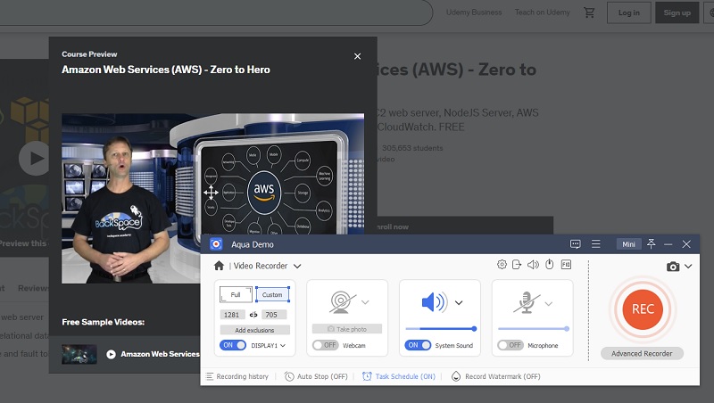Adjust the System Sound volume slider
This screenshot has width=714, height=403.
[440, 328]
